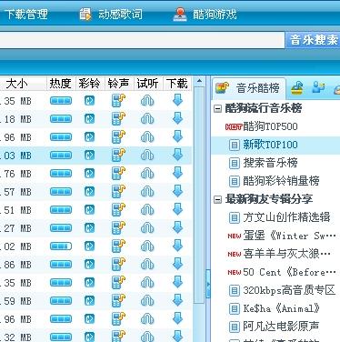Open the 喜羊羊与灰太狼 album entry
Viewport: 340px width, 342px height.
coord(279,254)
